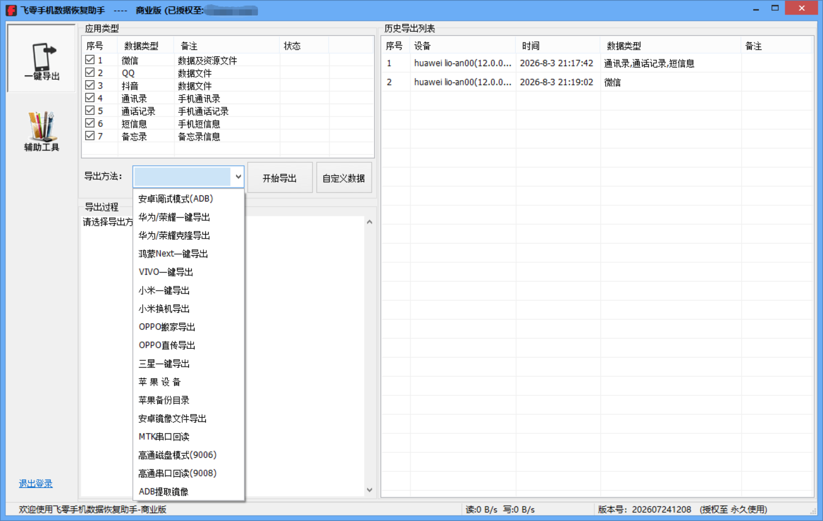Toggle the 短信息 row checkbox
Viewport: 823px width, 521px height.
point(90,123)
